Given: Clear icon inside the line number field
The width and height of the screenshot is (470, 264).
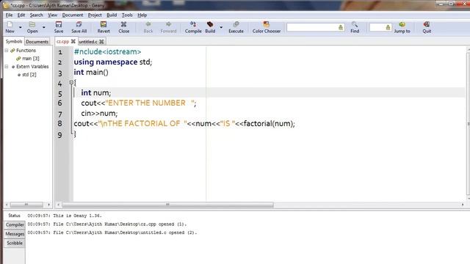Looking at the screenshot, I should 388,28.
